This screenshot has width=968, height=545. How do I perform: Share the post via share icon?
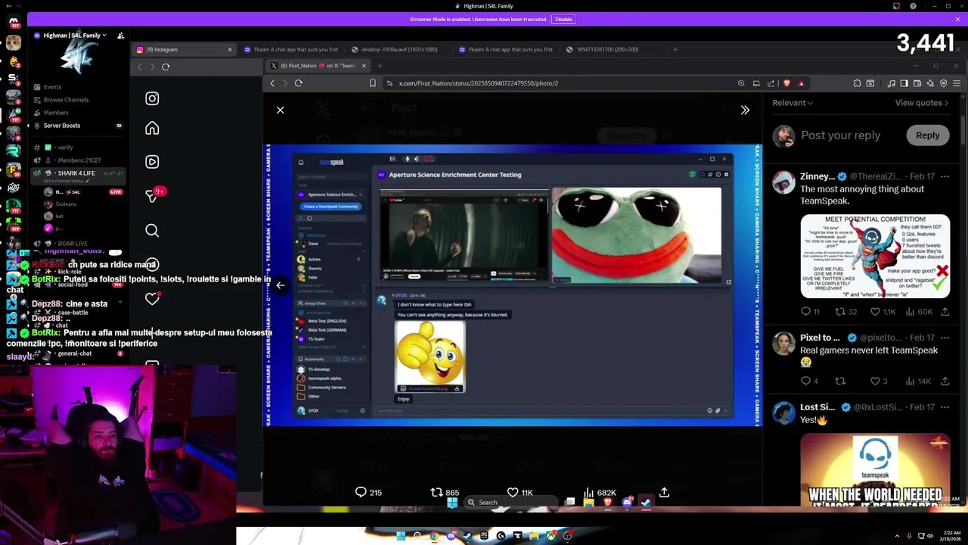(x=664, y=492)
